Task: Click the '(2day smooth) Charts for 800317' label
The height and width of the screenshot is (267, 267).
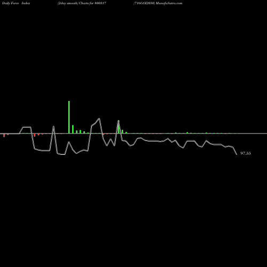Action: coord(82,3)
